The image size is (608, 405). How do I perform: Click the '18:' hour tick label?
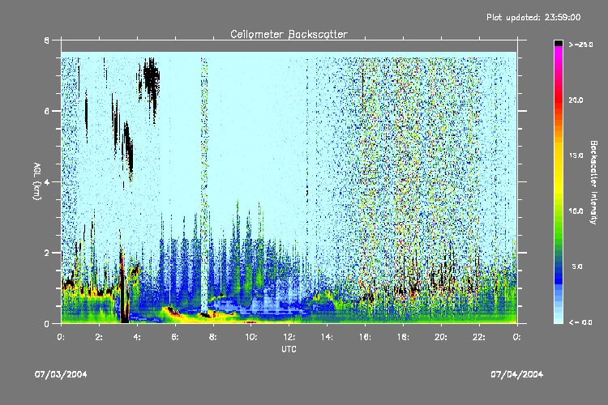(403, 337)
